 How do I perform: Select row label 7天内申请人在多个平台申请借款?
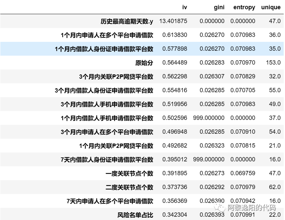click(110, 201)
